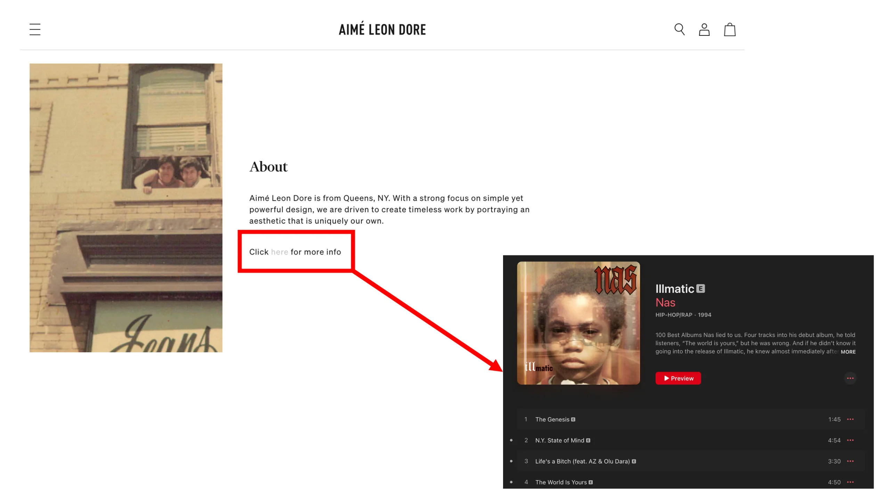Select track The World Is Yours
The width and height of the screenshot is (890, 498).
click(x=690, y=482)
